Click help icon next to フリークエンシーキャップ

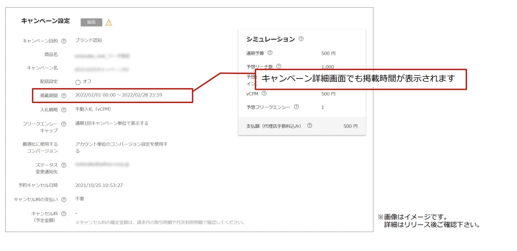click(x=64, y=124)
